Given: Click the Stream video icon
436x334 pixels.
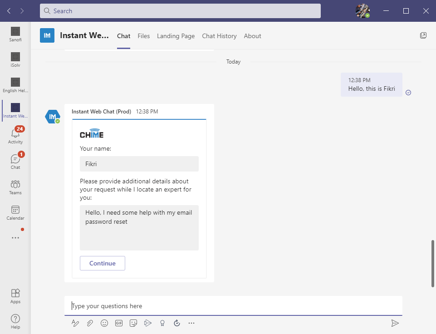Looking at the screenshot, I should click(147, 323).
